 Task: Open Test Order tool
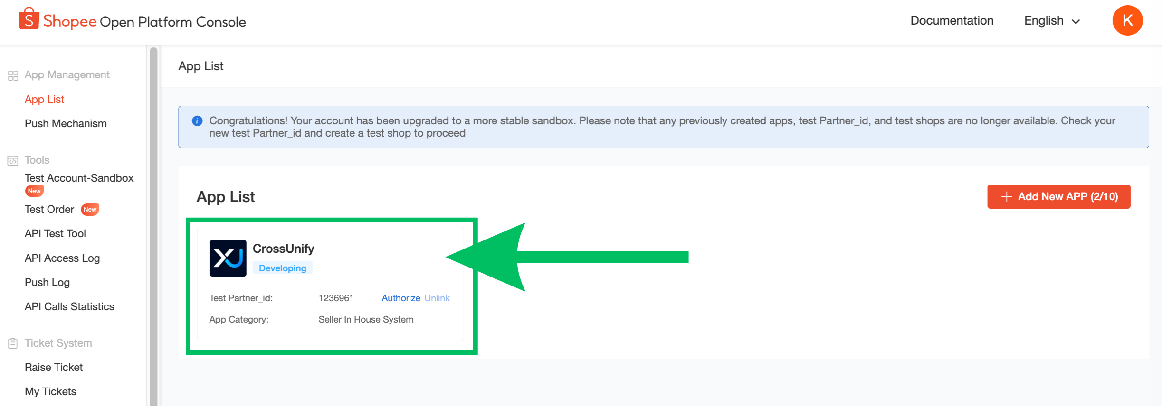click(49, 209)
